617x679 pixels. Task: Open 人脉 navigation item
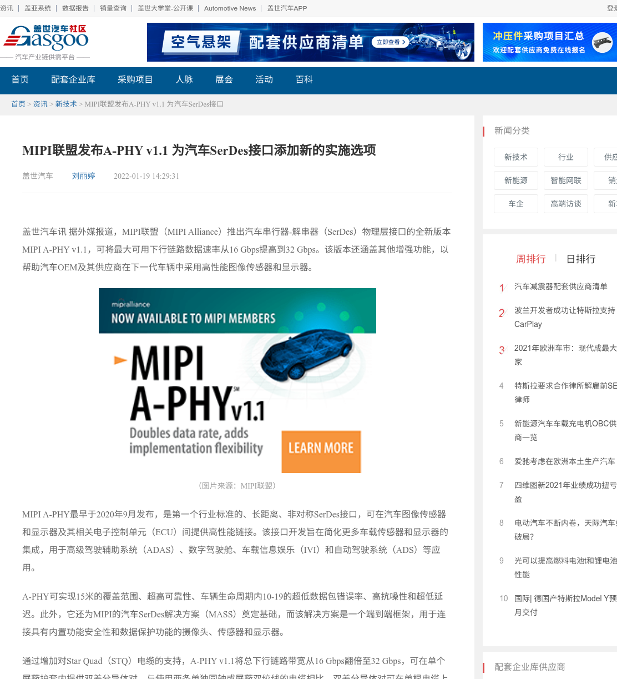(184, 79)
